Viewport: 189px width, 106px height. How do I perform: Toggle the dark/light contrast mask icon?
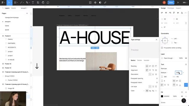click(x=100, y=3)
